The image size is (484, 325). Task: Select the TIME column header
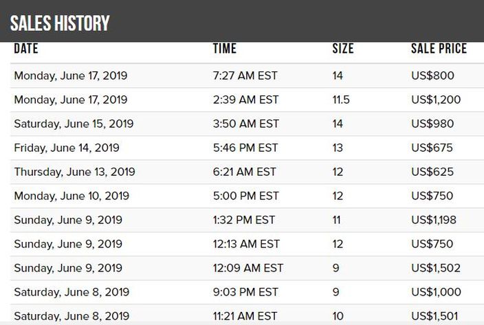[x=225, y=49]
